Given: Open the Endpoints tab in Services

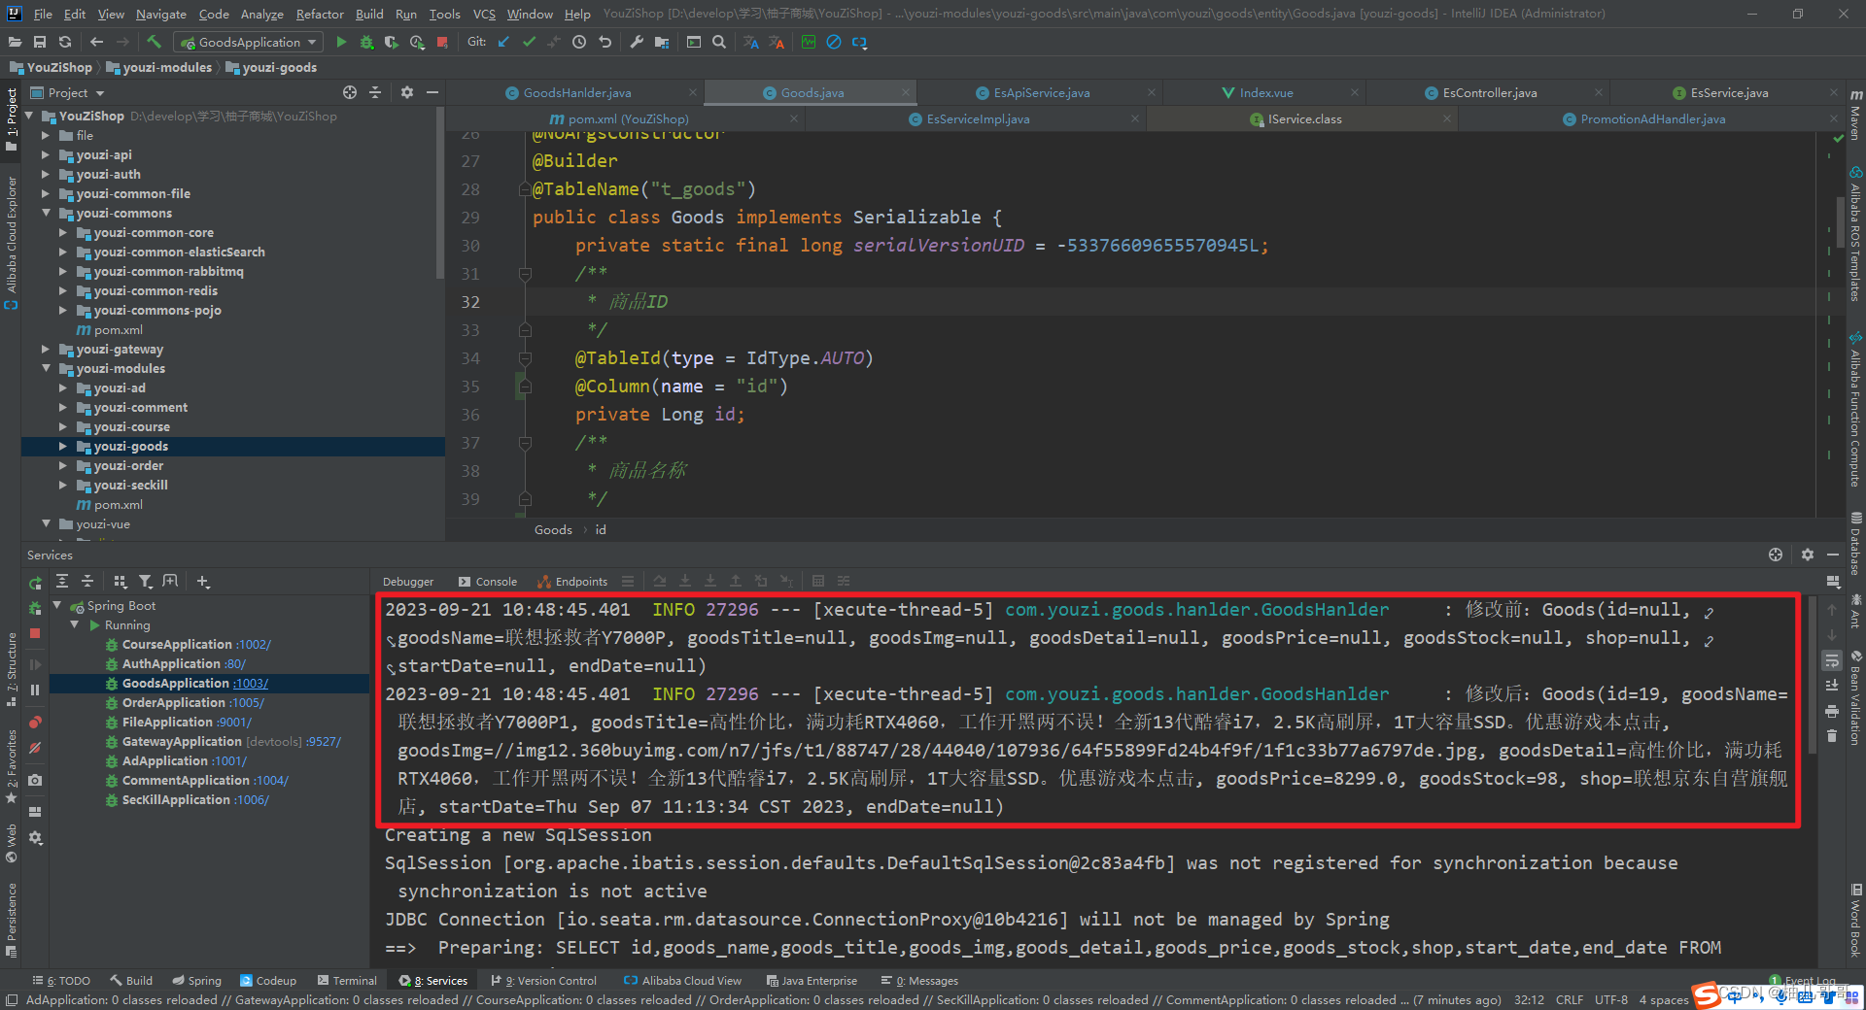Looking at the screenshot, I should (572, 581).
